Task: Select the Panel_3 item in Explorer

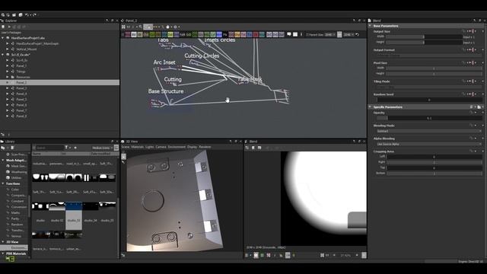Action: [21, 88]
